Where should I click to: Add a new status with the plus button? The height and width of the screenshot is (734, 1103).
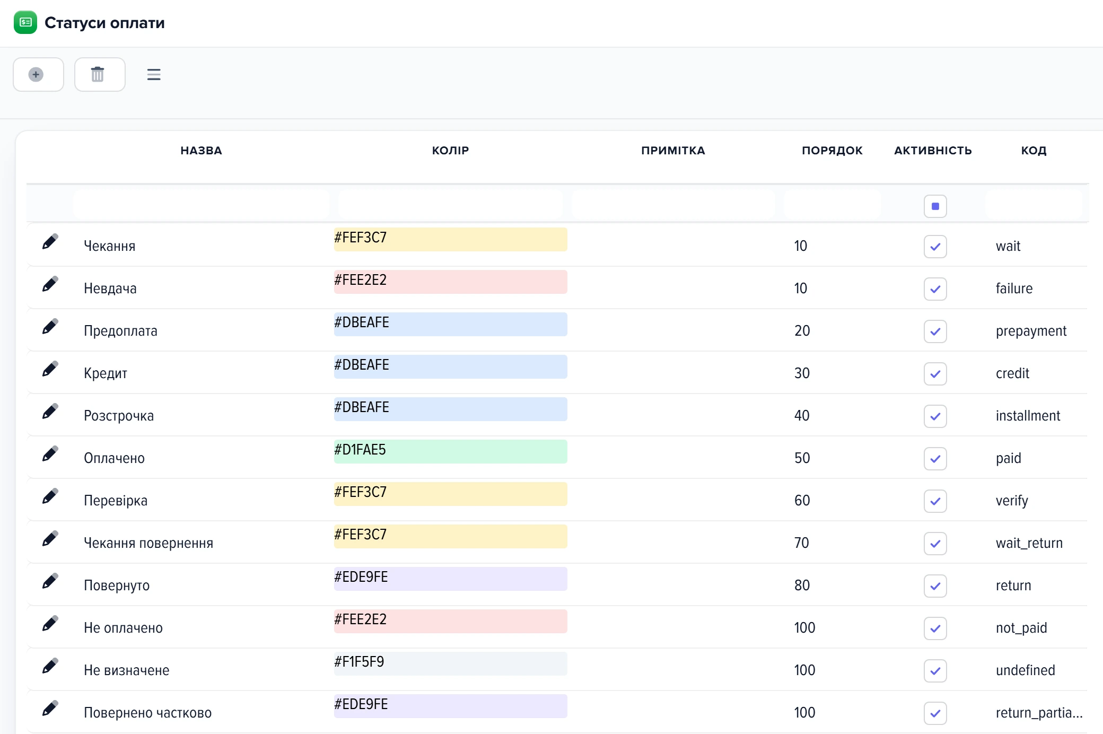click(x=38, y=74)
